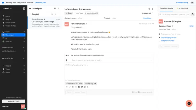Viewport: 196px width, 110px height.
Task: Click Add Tags on the ticket
Action: pos(78,13)
